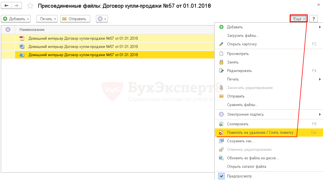Click the lock icon next to Занять
Image resolution: width=323 pixels, height=180 pixels.
[221, 62]
